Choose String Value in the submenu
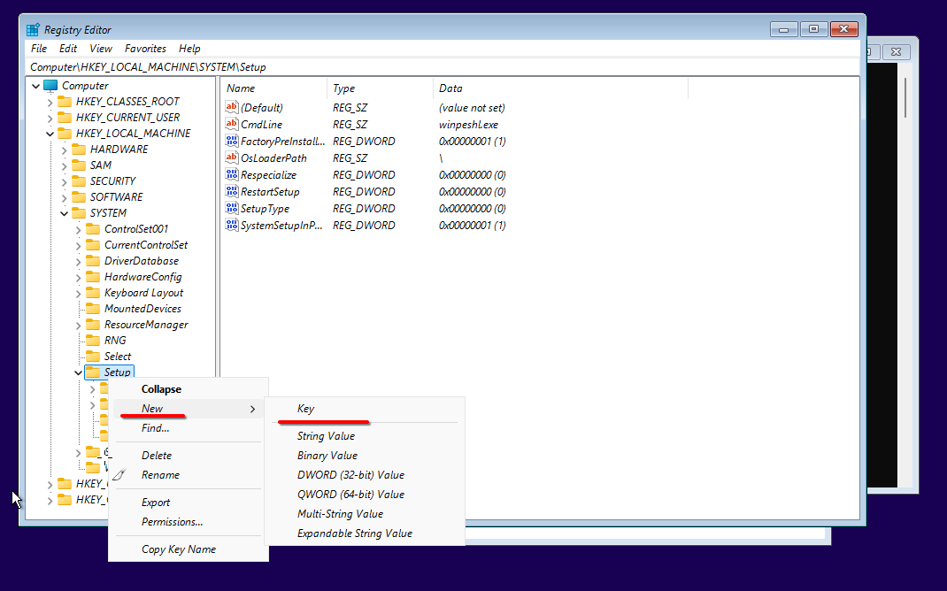Screen dimensions: 947x591 click(365, 436)
